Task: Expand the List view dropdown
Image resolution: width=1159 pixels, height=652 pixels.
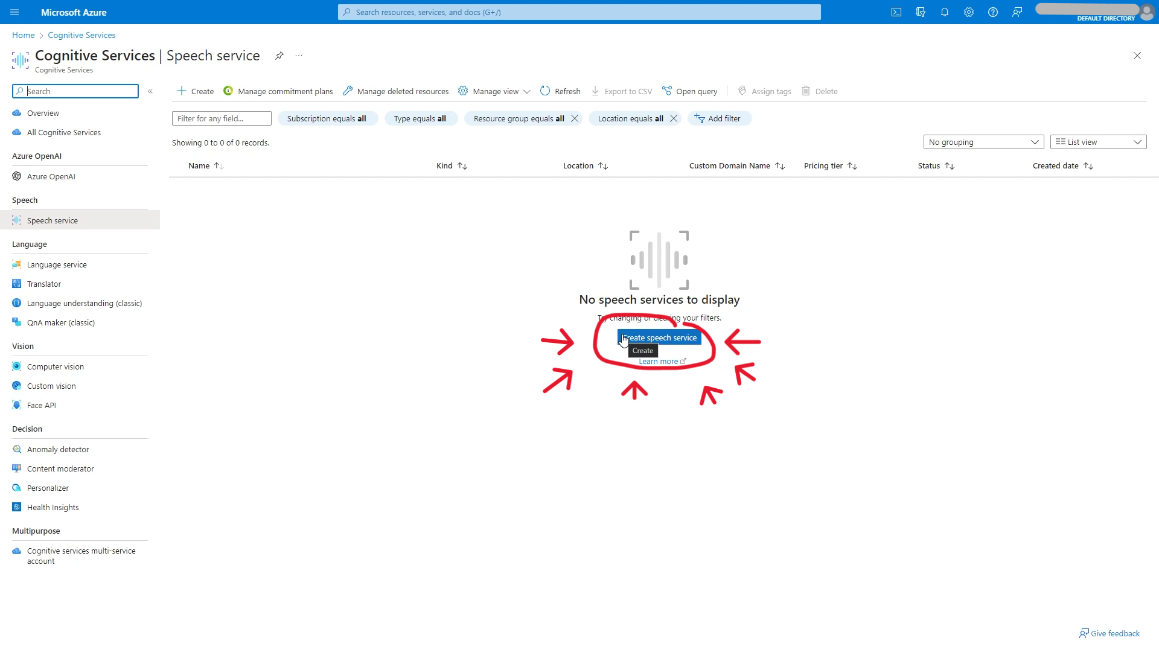Action: click(1098, 142)
